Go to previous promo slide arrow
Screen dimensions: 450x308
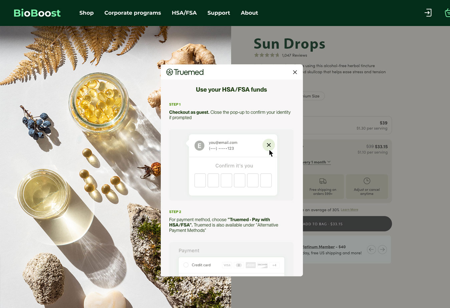click(x=371, y=249)
